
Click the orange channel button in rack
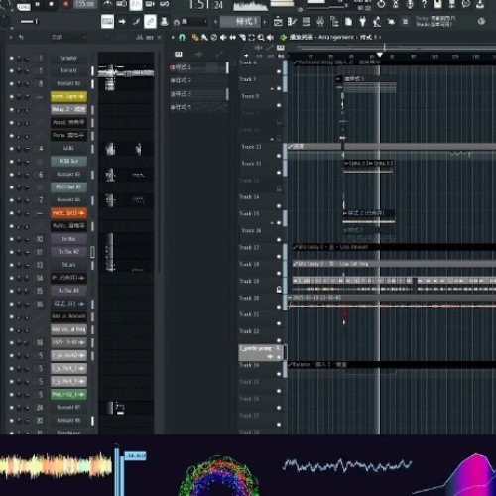click(68, 213)
